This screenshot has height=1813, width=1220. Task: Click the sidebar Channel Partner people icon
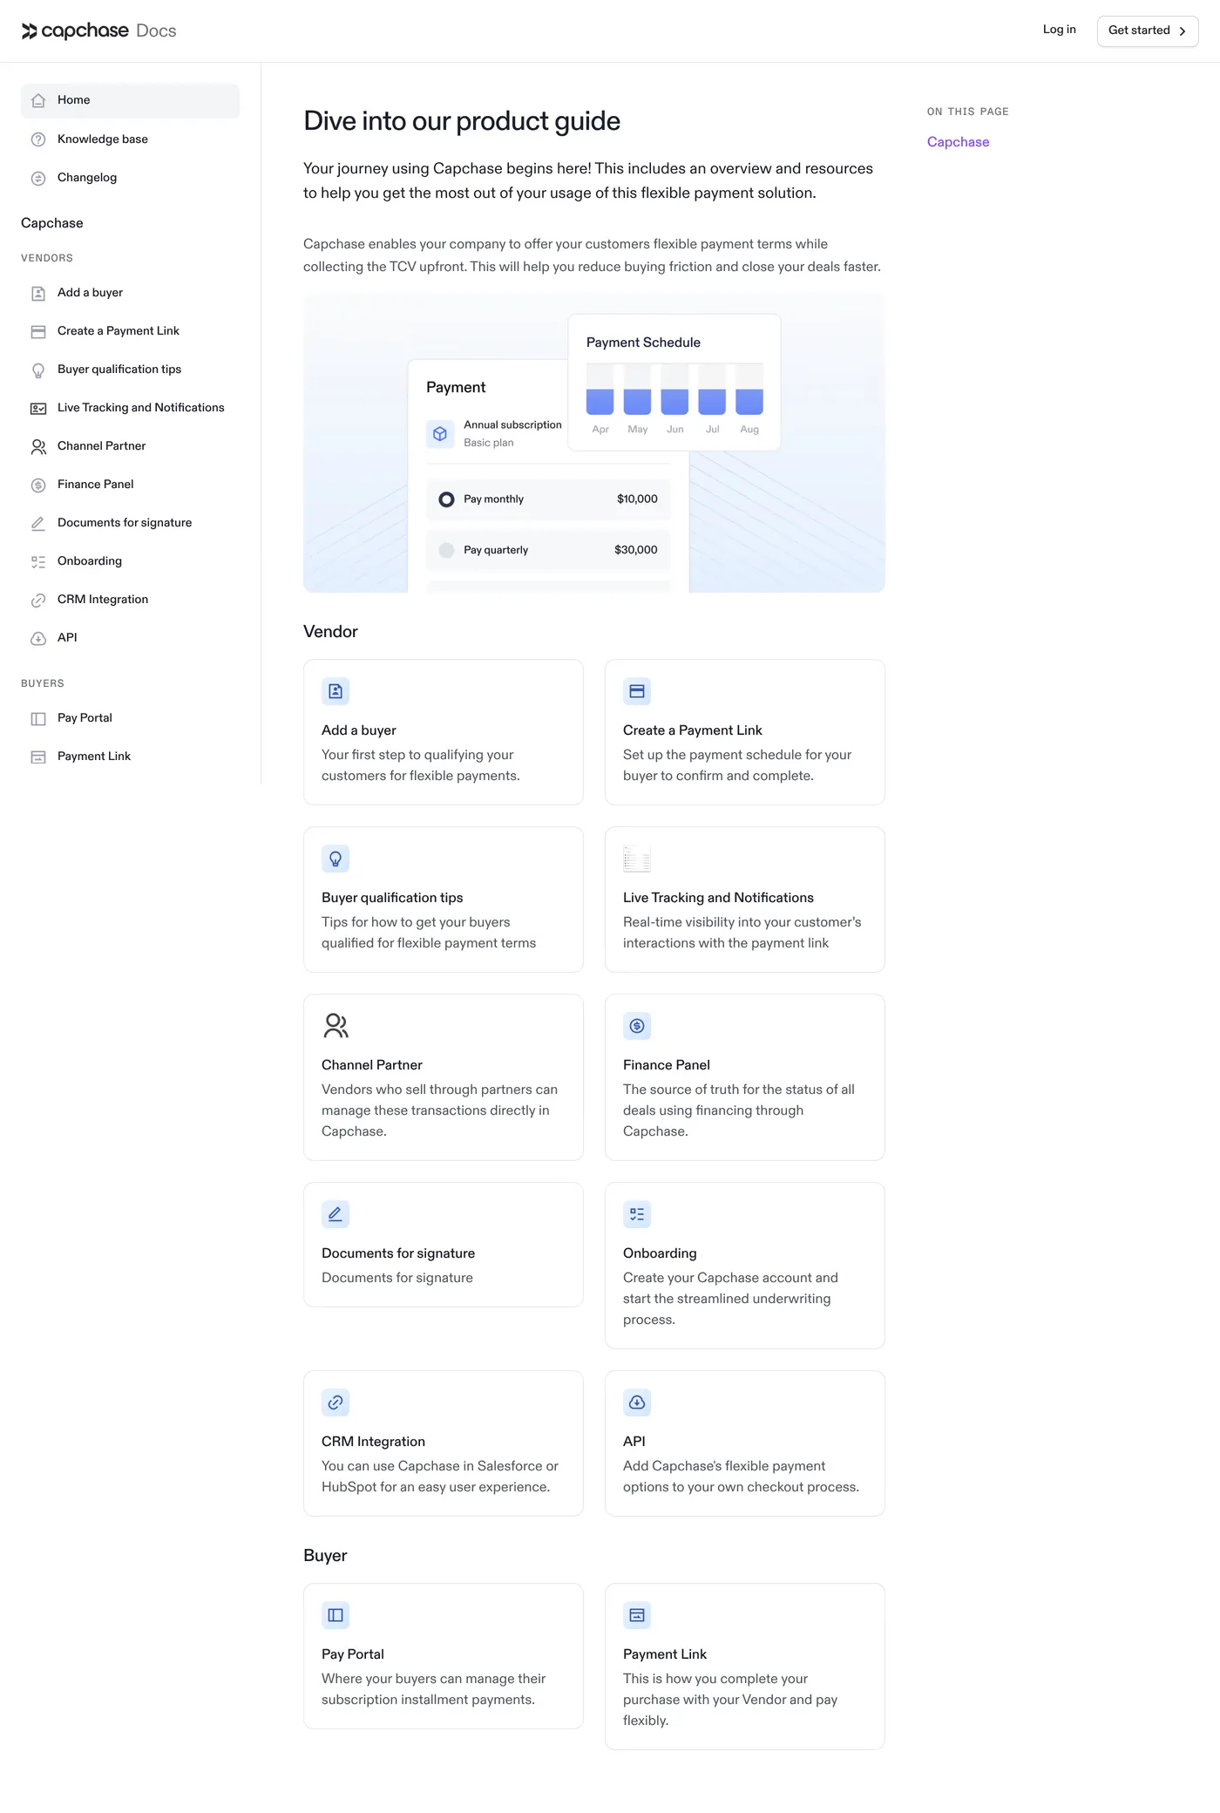[x=38, y=446]
